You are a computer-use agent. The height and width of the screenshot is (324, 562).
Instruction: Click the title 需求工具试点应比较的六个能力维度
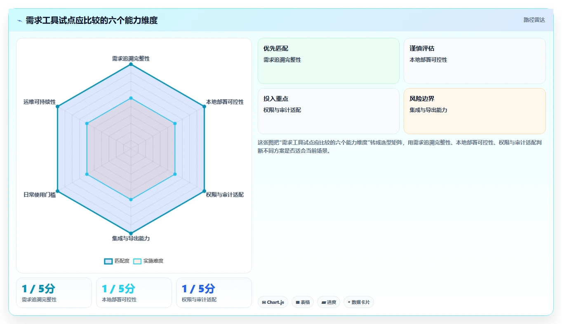pos(92,20)
